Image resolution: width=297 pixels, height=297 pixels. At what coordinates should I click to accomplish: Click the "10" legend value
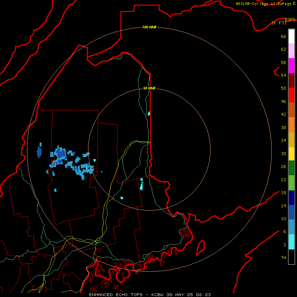tap(283, 218)
